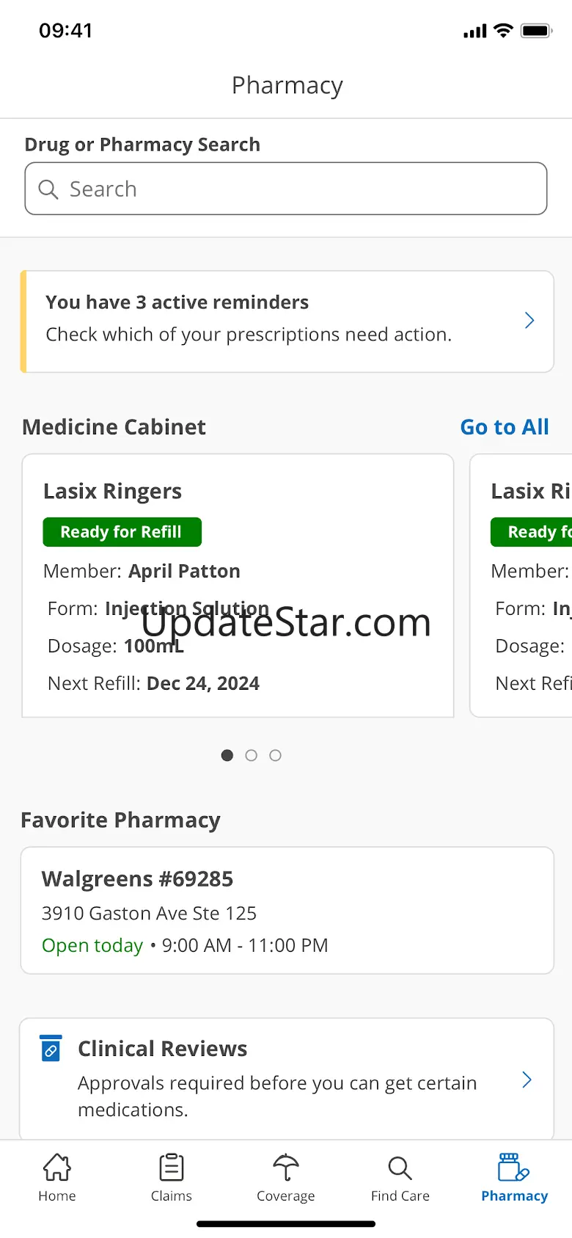Open the second Lasix Ringers medicine card
This screenshot has height=1238, width=572.
pyautogui.click(x=521, y=586)
